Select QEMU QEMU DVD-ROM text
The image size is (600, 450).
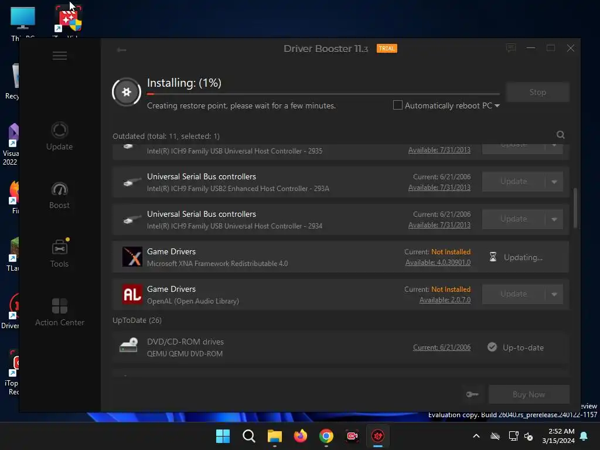pyautogui.click(x=185, y=353)
